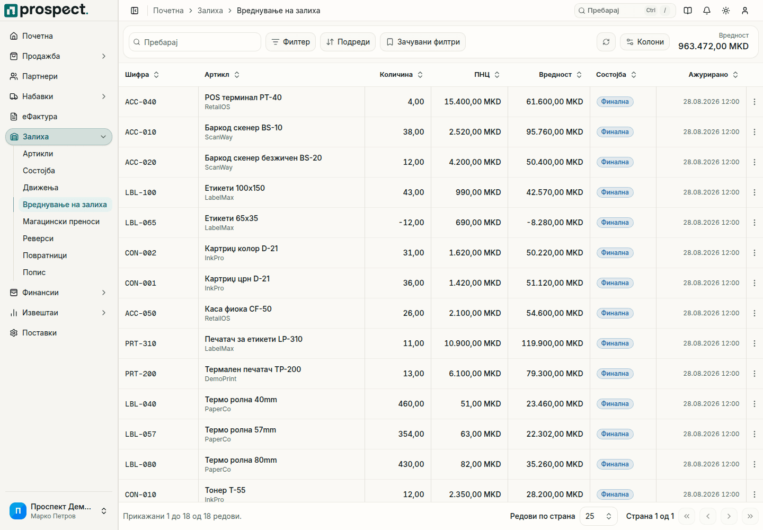
Task: Sort by the Количина column
Action: point(401,75)
